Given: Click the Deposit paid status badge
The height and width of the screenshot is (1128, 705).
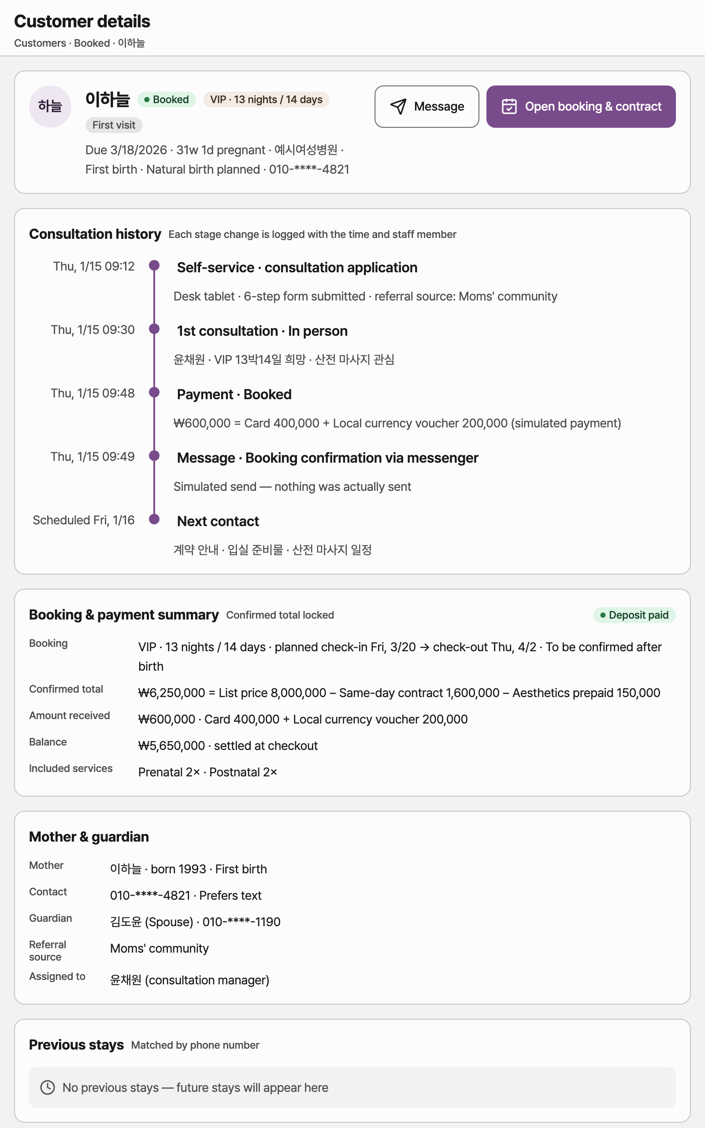Looking at the screenshot, I should [x=634, y=615].
